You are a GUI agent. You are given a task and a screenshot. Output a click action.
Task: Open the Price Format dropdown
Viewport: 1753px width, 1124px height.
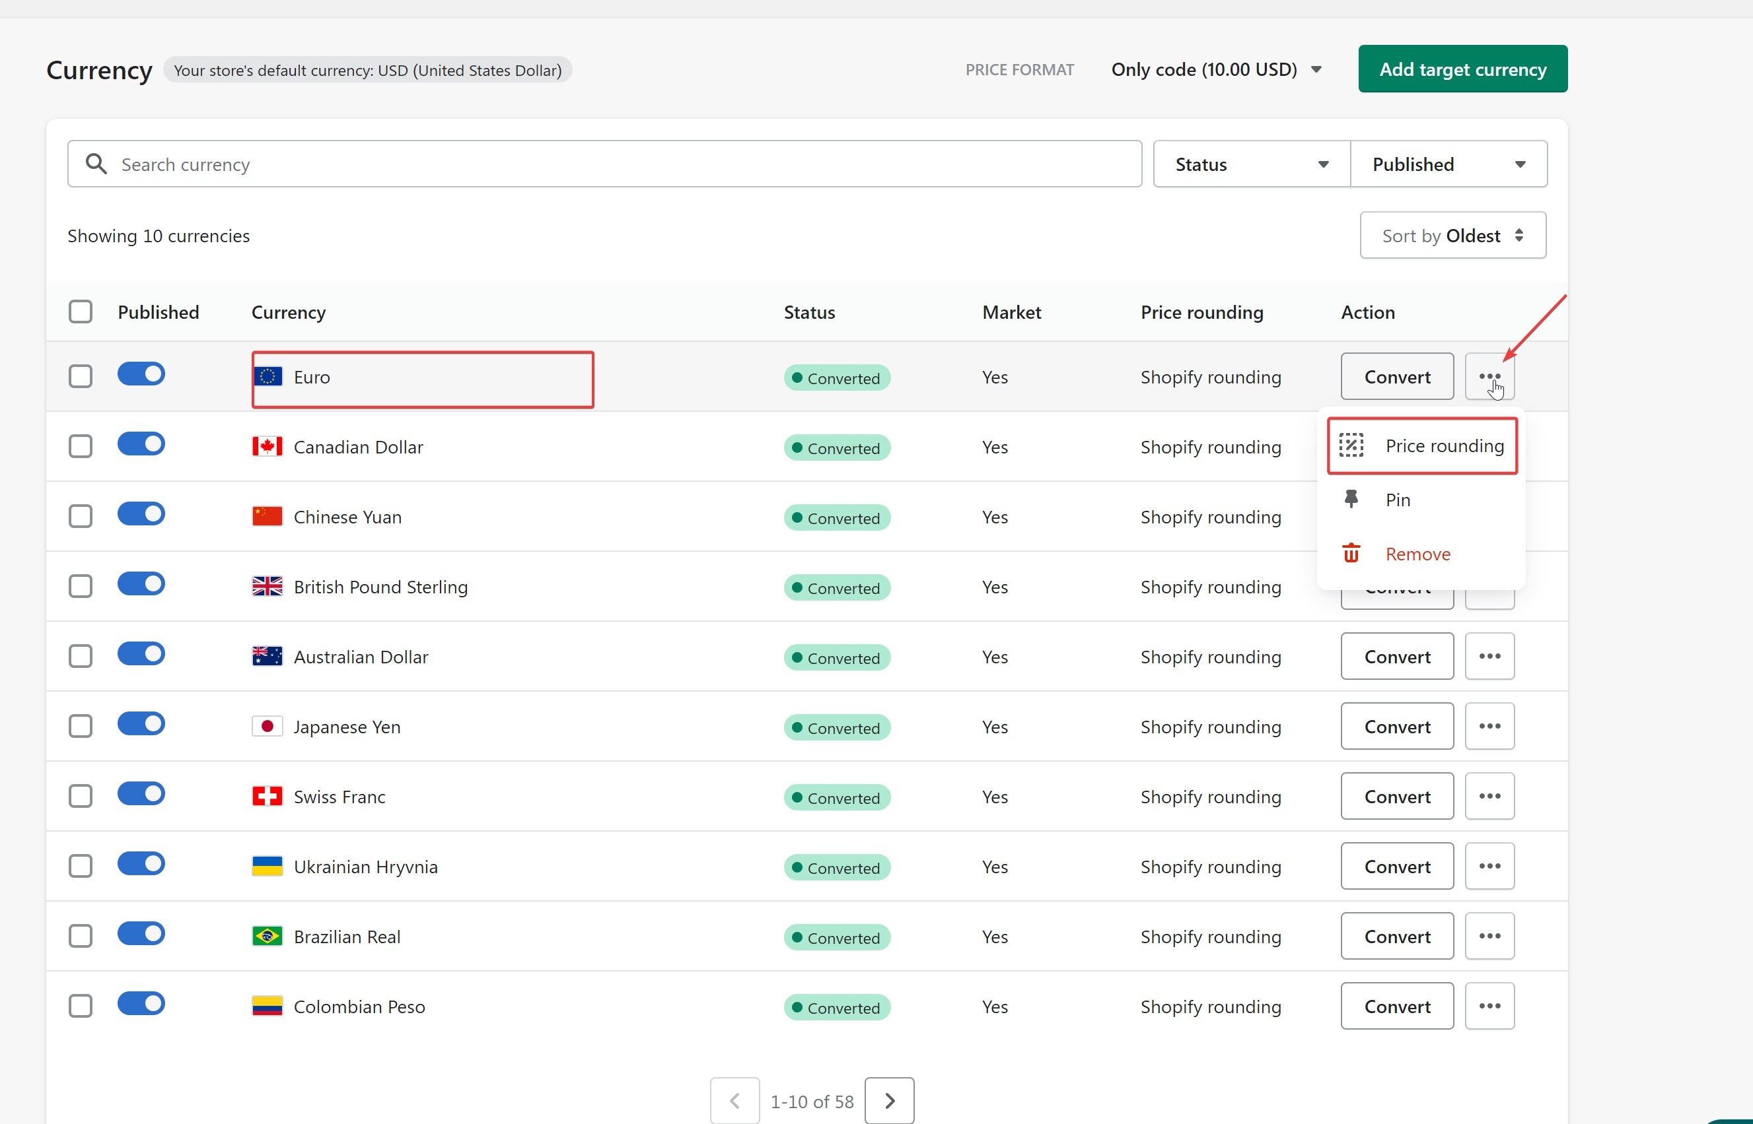pyautogui.click(x=1217, y=69)
